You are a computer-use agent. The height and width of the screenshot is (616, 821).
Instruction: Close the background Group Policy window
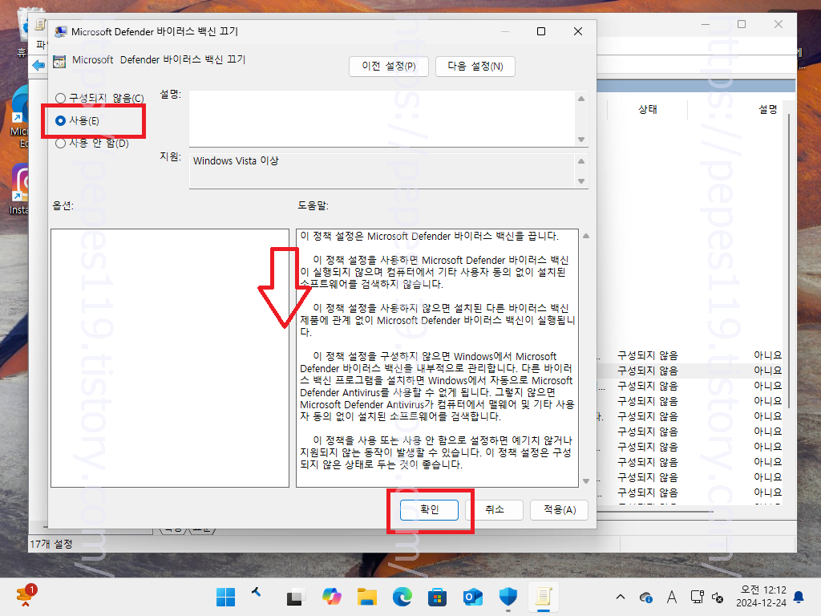[779, 24]
